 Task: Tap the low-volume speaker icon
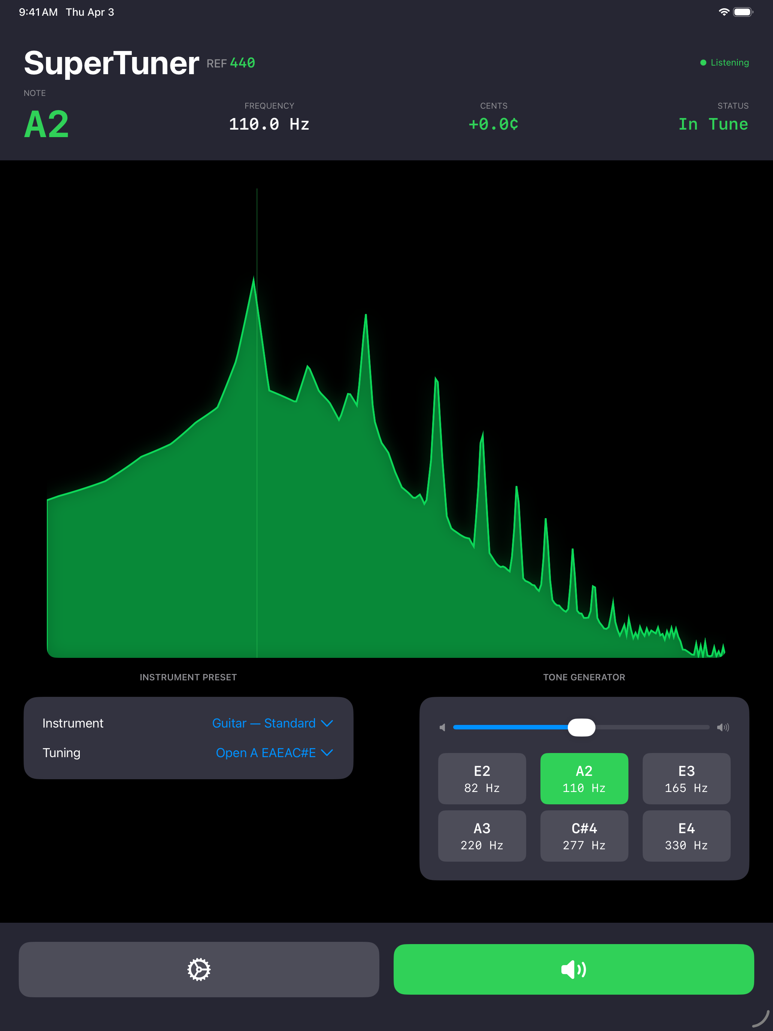442,727
